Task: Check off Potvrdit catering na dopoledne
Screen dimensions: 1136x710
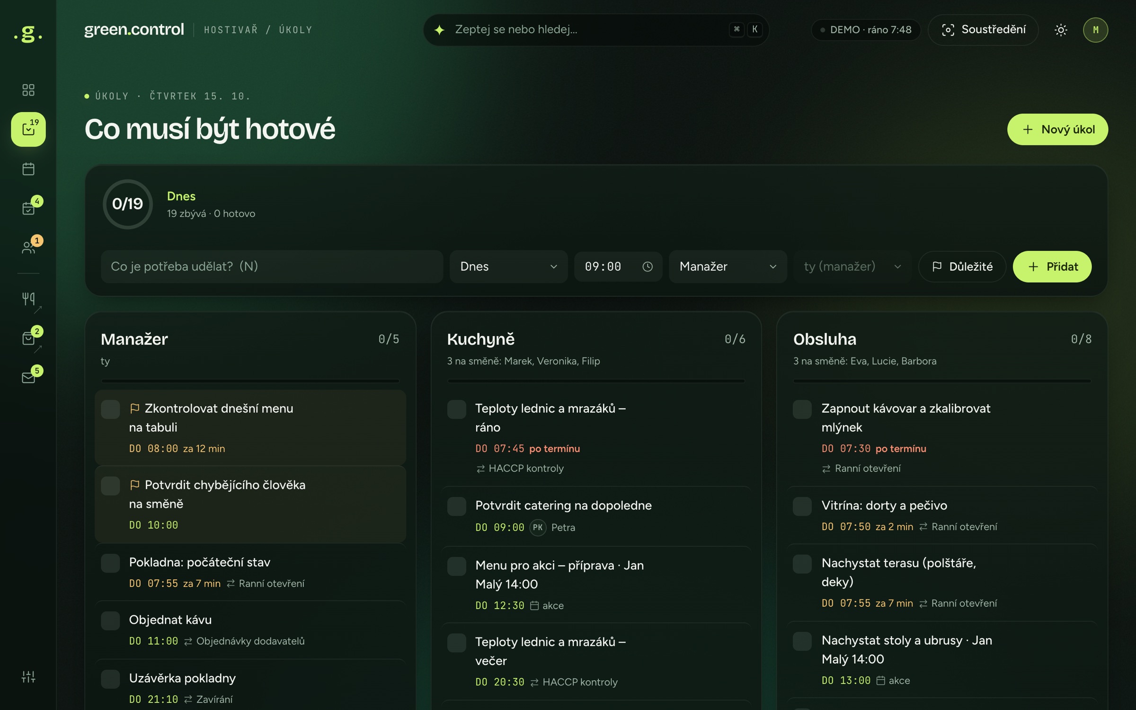Action: 457,506
